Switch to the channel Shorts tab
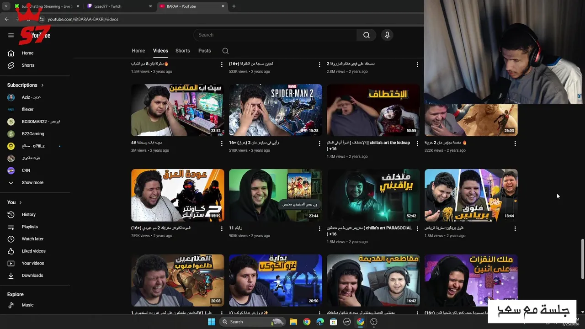Image resolution: width=585 pixels, height=329 pixels. 183,51
